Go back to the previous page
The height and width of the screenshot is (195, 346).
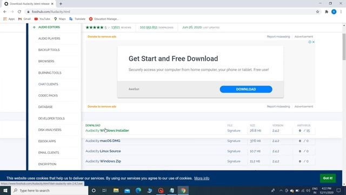(x=5, y=12)
